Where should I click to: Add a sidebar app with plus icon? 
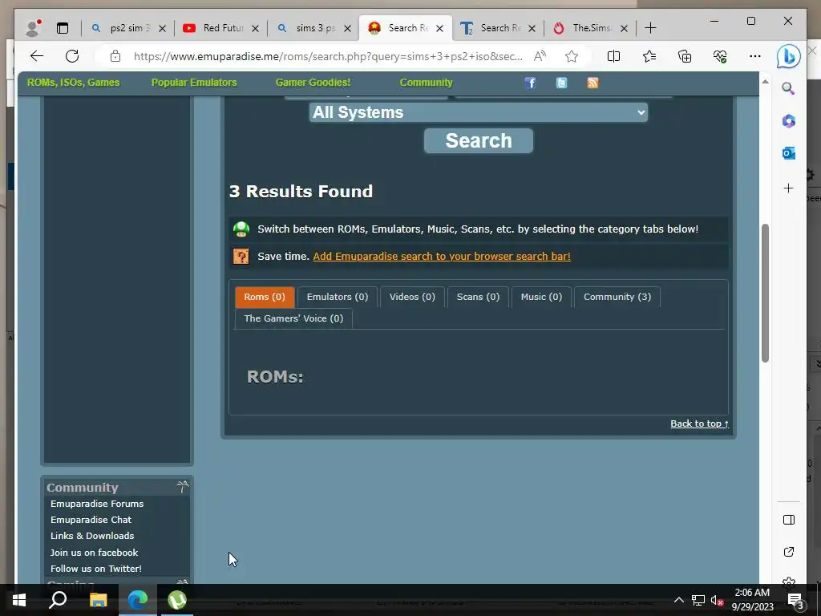tap(789, 188)
